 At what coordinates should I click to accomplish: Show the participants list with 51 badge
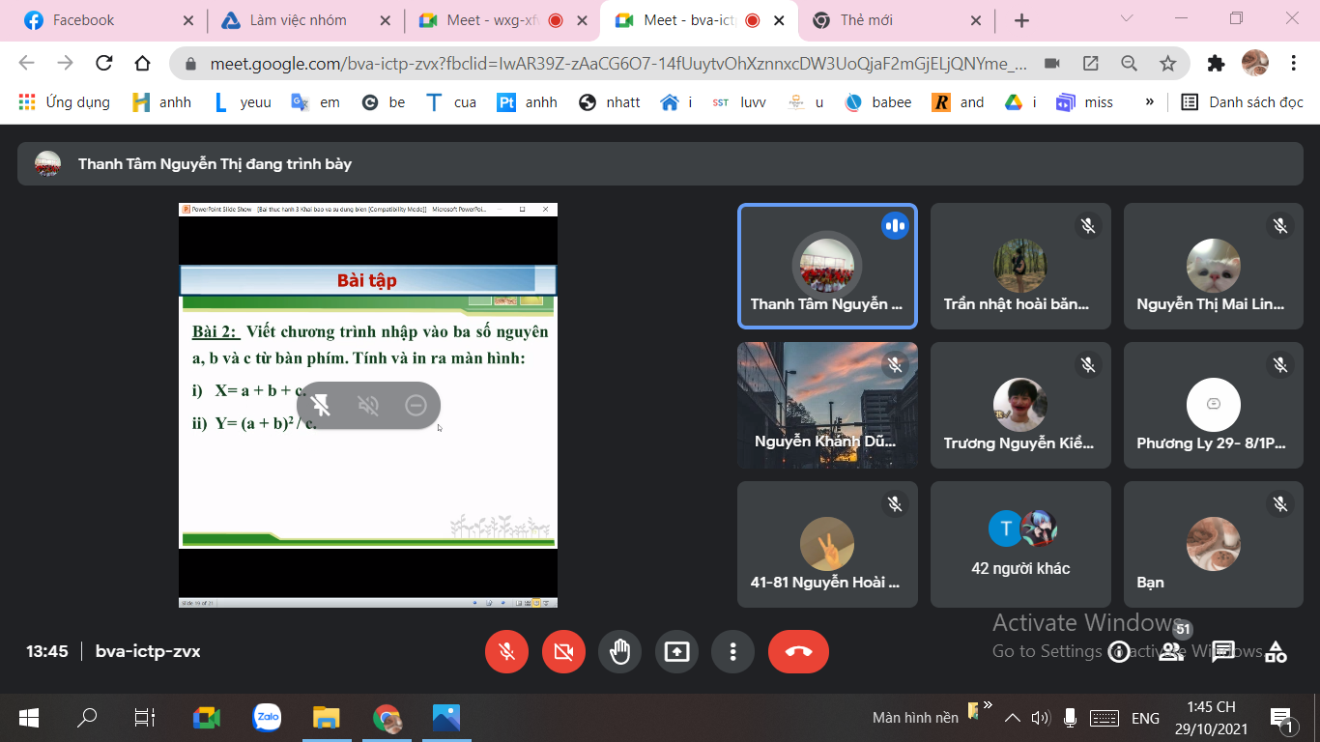point(1171,652)
